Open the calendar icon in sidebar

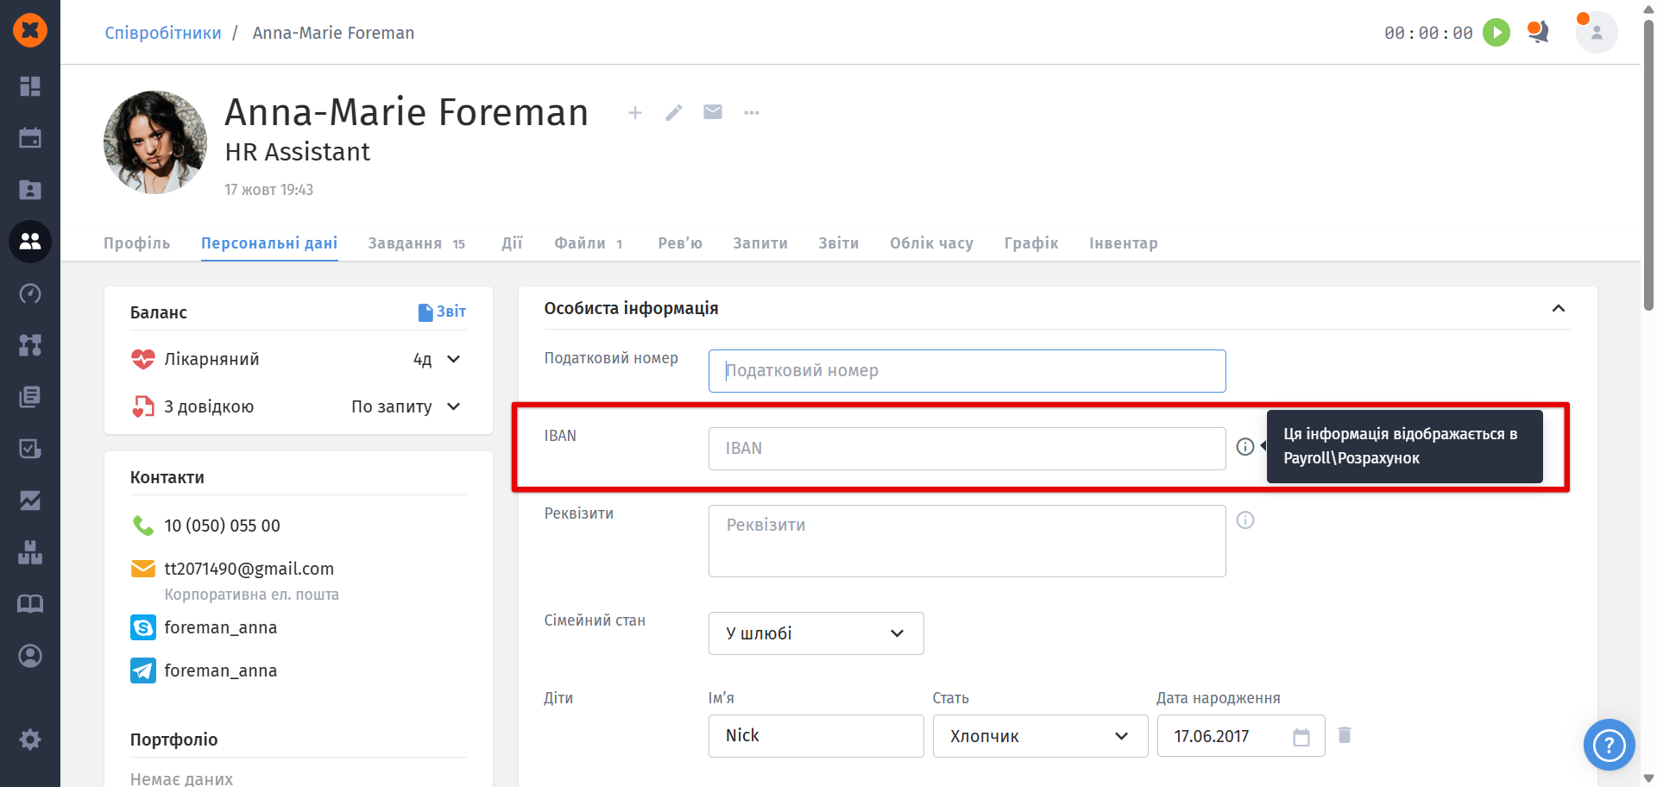(x=30, y=138)
